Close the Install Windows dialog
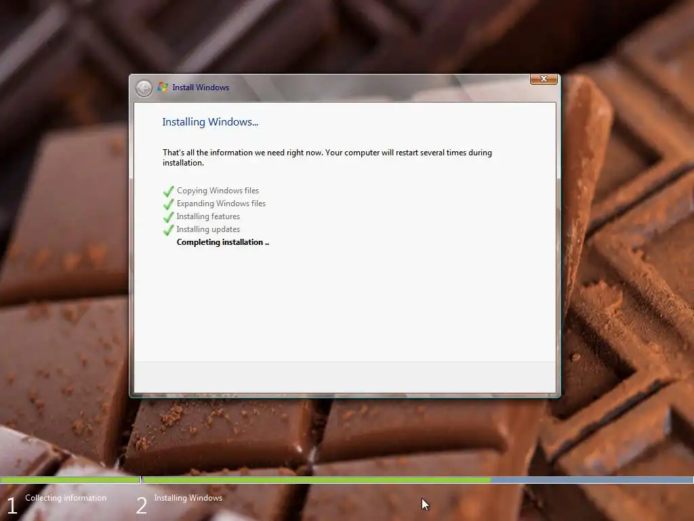 click(544, 79)
